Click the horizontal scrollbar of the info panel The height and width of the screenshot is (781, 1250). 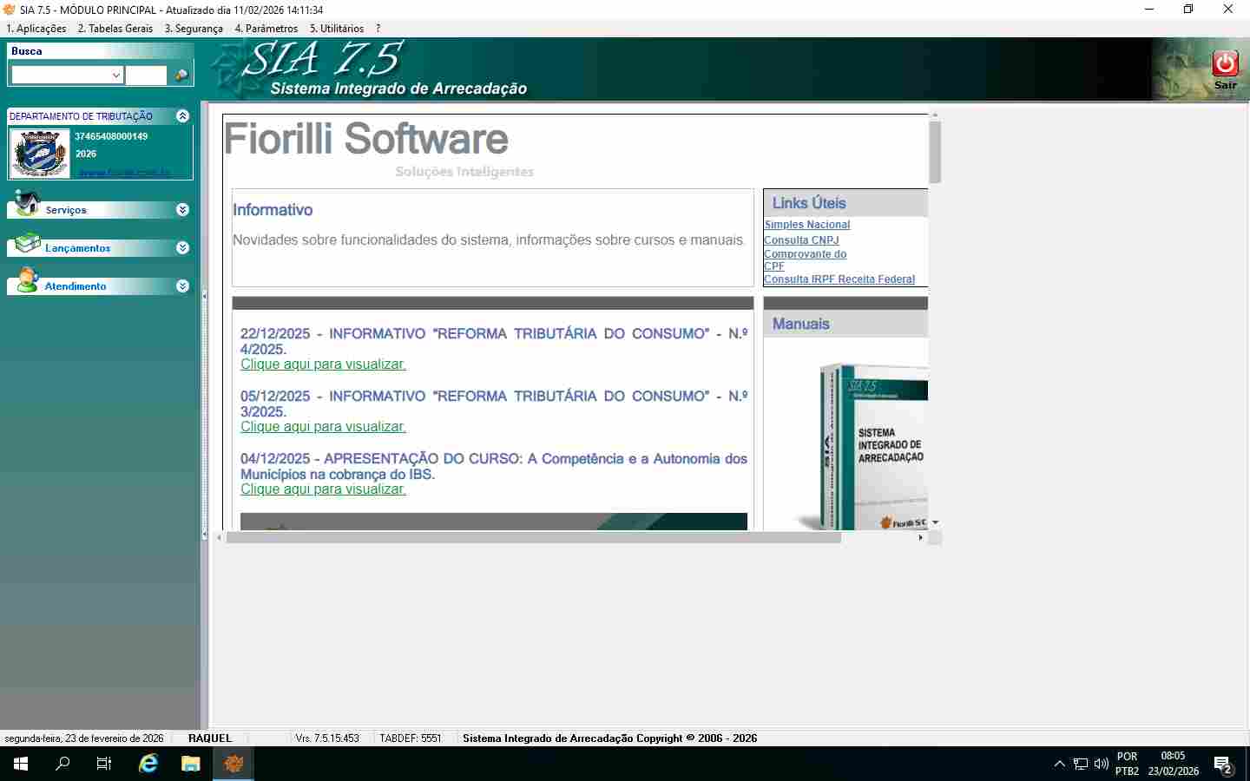click(534, 538)
